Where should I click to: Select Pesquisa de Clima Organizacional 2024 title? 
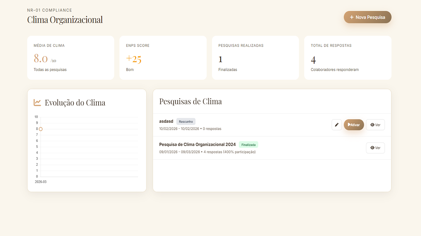point(197,145)
